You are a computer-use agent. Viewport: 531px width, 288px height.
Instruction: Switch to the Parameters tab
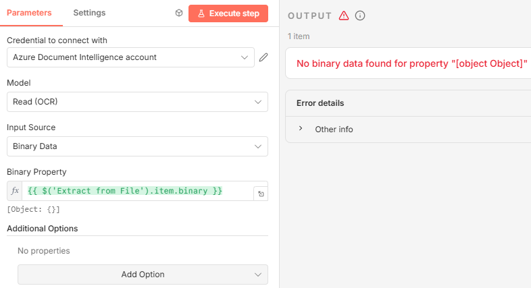[x=29, y=13]
